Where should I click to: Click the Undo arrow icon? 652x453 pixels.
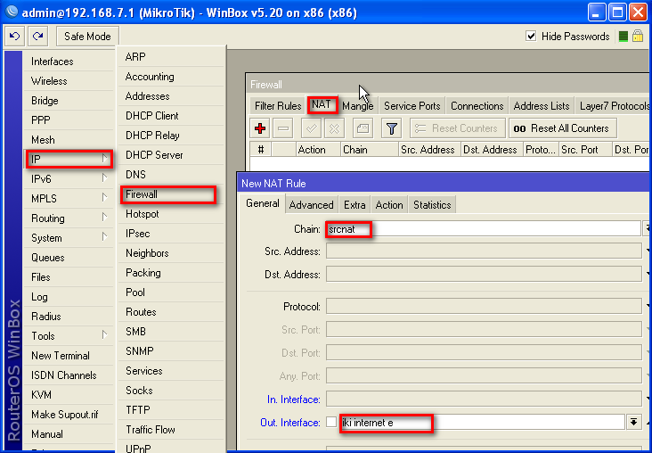[x=15, y=37]
